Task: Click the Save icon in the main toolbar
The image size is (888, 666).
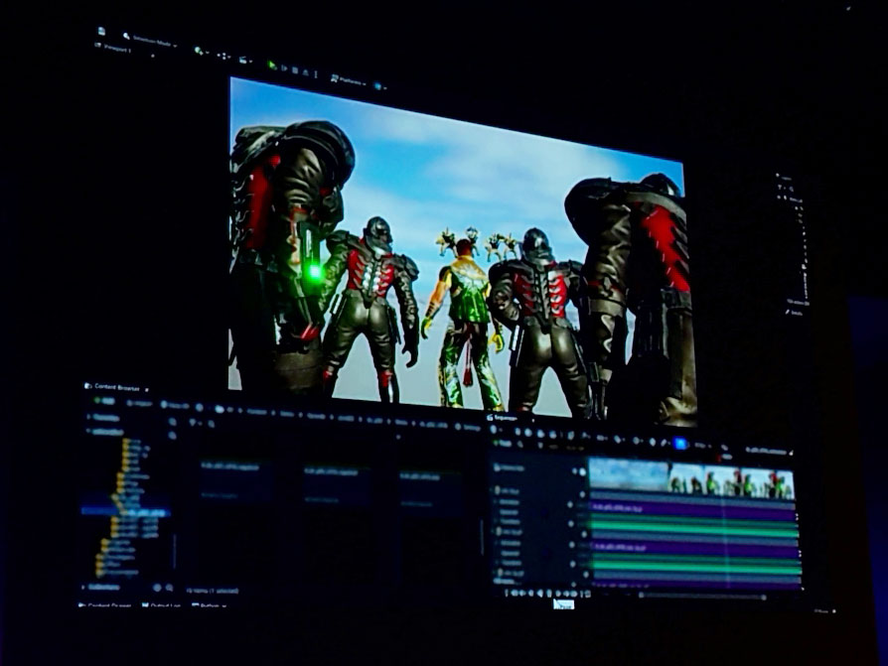Action: click(x=102, y=32)
